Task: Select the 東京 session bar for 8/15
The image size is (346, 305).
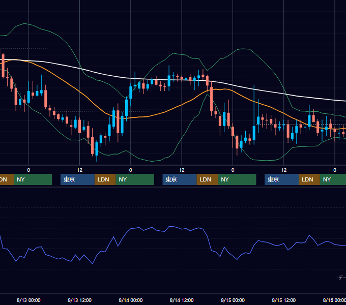Action: coord(281,179)
